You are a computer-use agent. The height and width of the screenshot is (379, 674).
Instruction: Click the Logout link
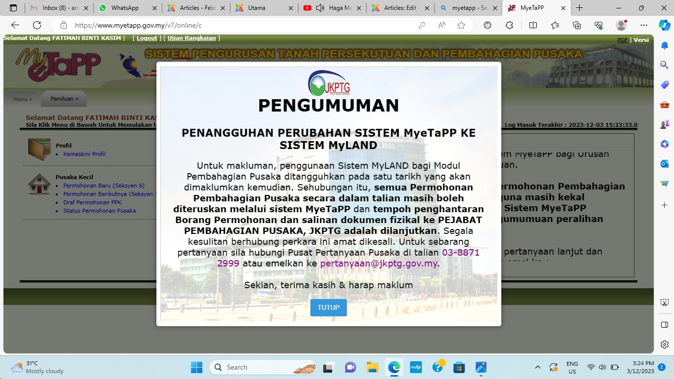tap(147, 38)
